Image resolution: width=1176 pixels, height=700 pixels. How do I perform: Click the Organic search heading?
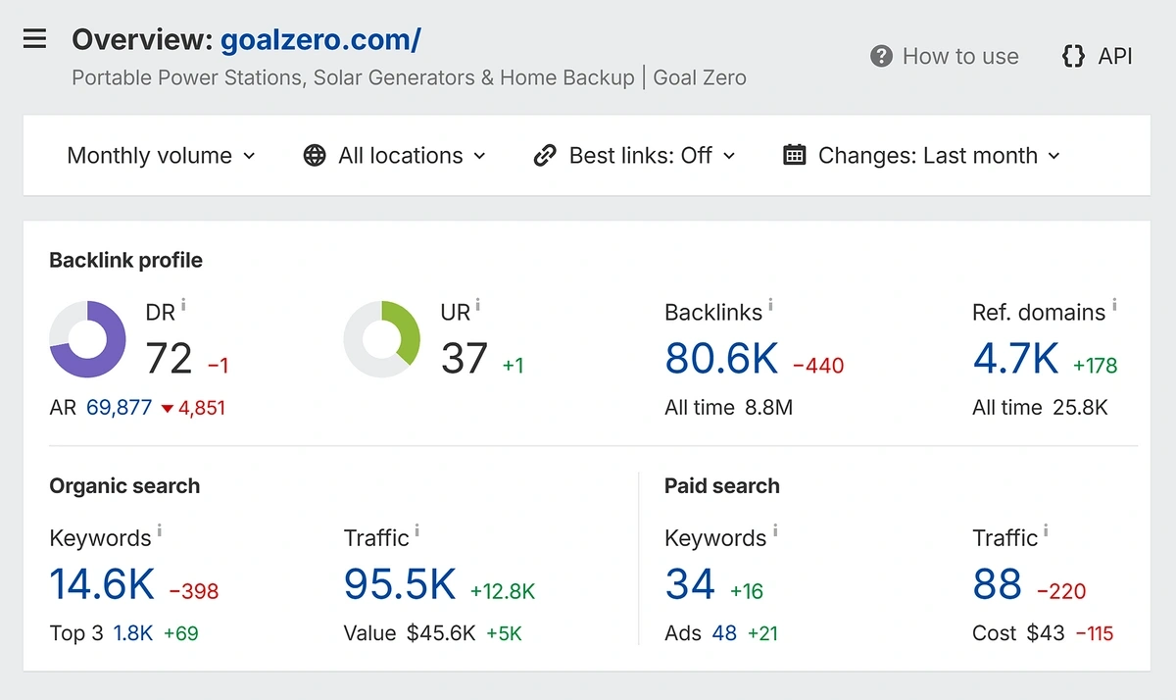pyautogui.click(x=124, y=485)
